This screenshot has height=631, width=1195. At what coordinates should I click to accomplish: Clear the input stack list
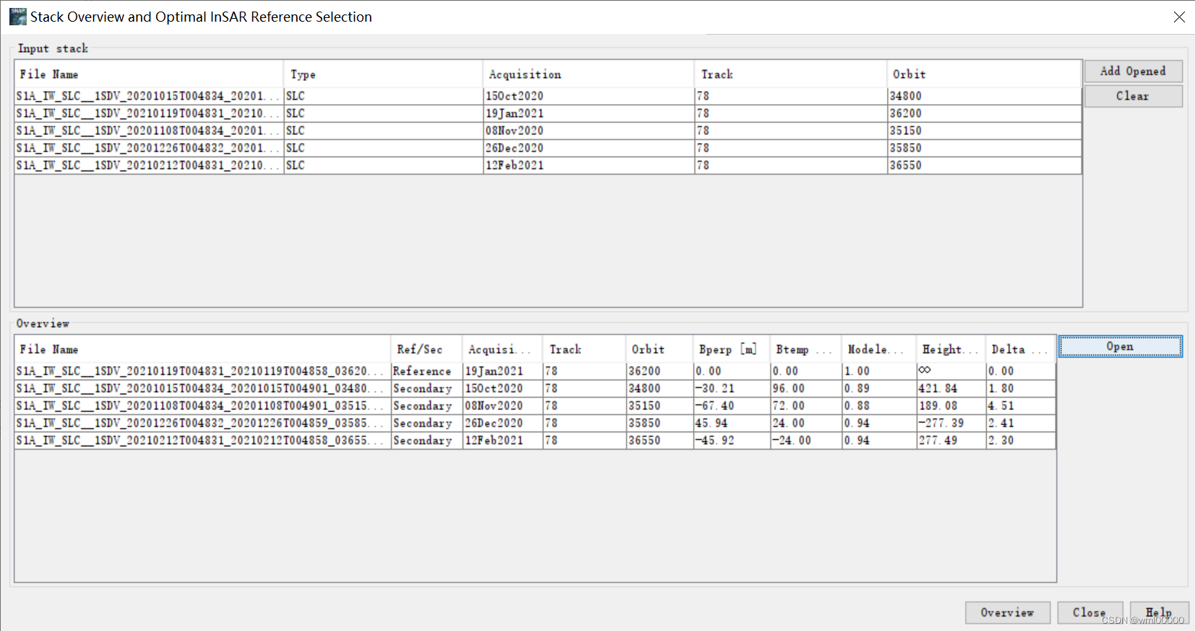(1133, 96)
